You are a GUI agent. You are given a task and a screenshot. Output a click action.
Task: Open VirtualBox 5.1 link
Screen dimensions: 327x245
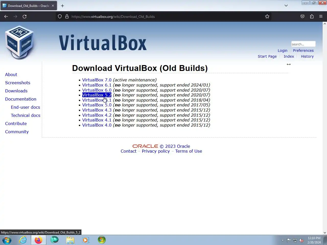tap(97, 100)
